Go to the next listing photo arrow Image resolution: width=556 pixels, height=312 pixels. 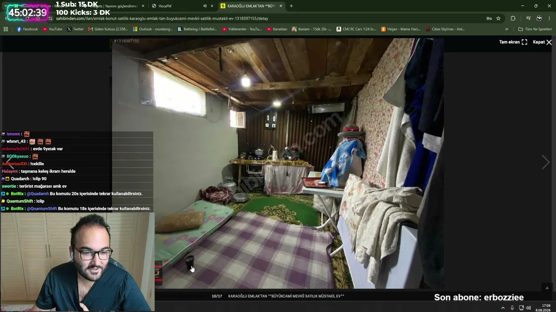point(546,162)
